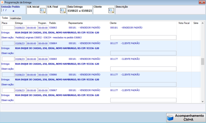Click the observation box for pedido 036866
This screenshot has height=123, width=206.
pyautogui.click(x=143, y=85)
